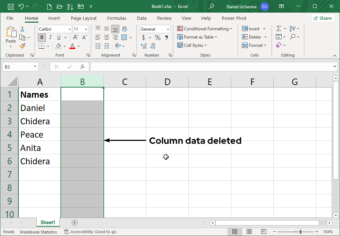Click the Format Painter brush icon
Screen dimensions: 340x236
22,46
